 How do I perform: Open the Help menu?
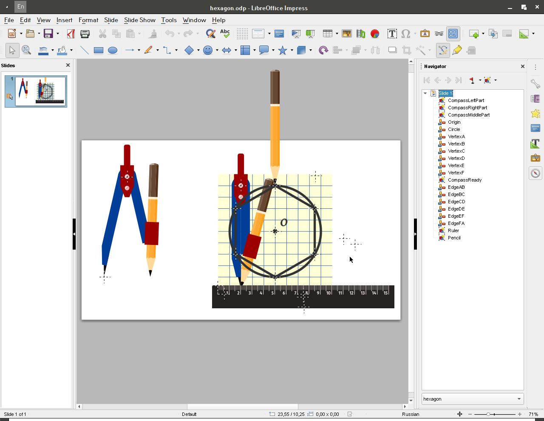coord(218,20)
